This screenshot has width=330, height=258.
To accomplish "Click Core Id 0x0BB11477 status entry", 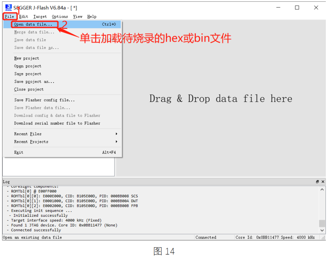I will tap(257, 237).
